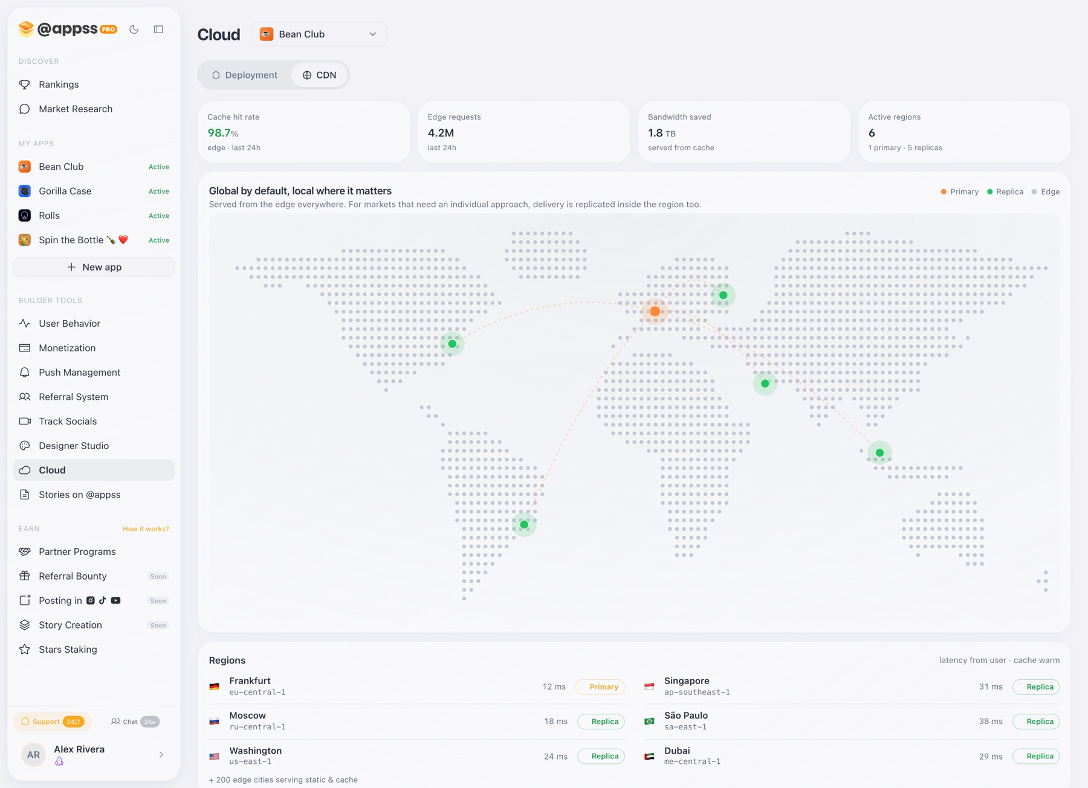Open Monetization card icon
This screenshot has height=788, width=1088.
click(x=25, y=348)
